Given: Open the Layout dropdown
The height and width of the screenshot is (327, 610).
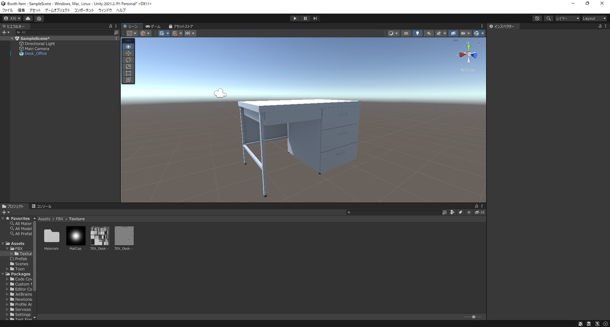Looking at the screenshot, I should click(594, 18).
